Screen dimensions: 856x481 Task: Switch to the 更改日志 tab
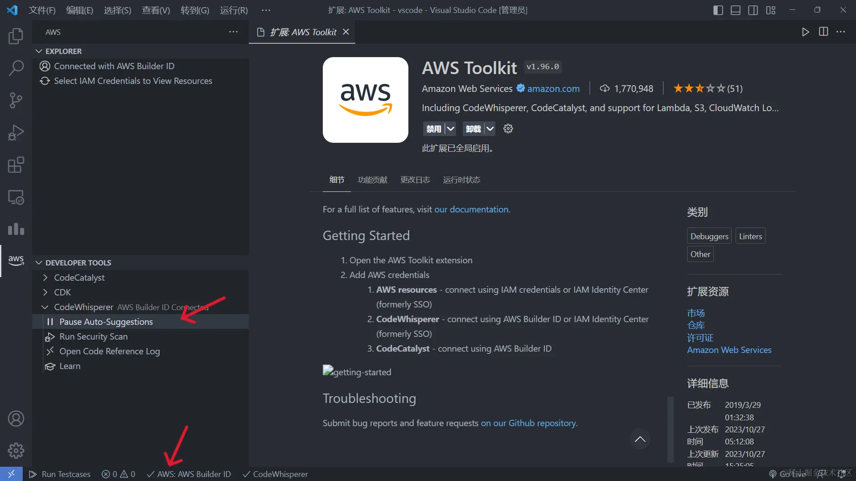415,180
